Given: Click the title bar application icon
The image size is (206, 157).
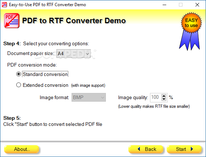Looking at the screenshot, I should coord(4,5).
